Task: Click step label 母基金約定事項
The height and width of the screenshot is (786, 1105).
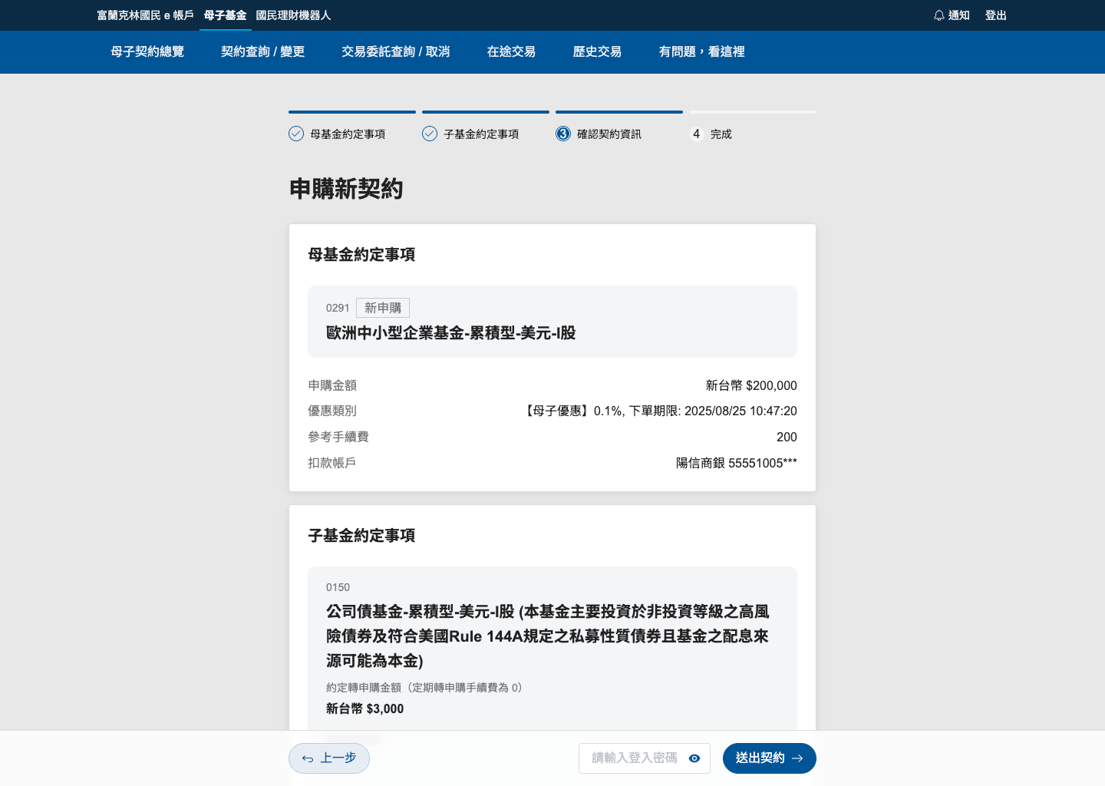Action: [x=348, y=134]
